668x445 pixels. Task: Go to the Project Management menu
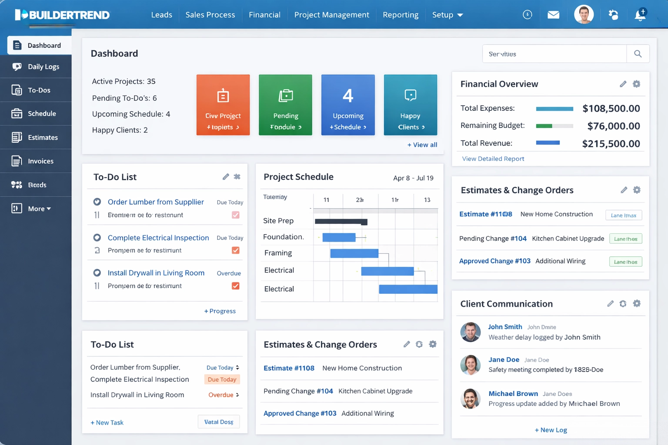click(331, 14)
